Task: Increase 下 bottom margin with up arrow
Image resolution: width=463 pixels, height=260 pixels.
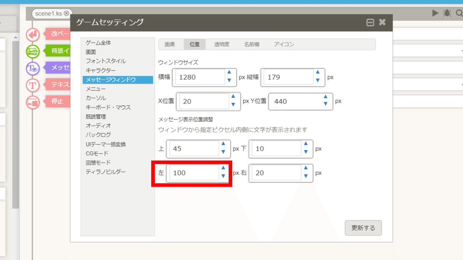Action: 306,144
